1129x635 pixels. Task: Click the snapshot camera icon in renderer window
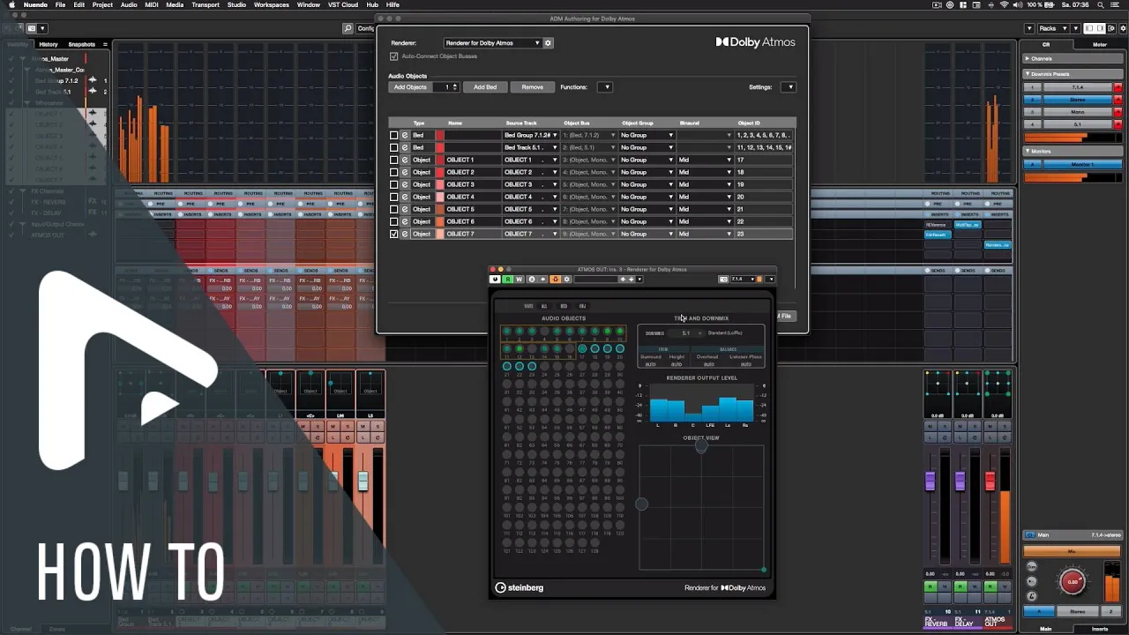click(x=723, y=280)
